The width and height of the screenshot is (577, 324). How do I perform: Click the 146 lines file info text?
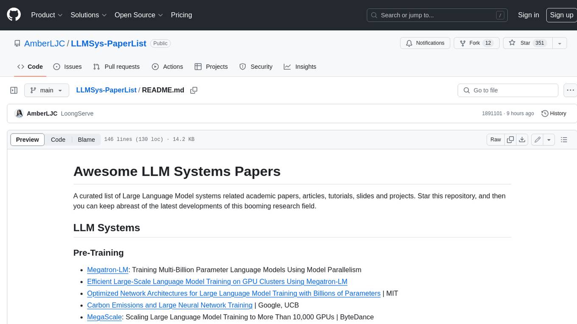[x=149, y=140]
